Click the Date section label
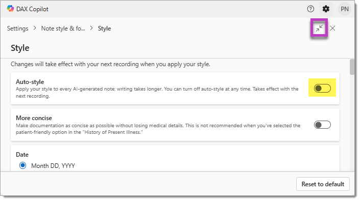 [x=22, y=155]
